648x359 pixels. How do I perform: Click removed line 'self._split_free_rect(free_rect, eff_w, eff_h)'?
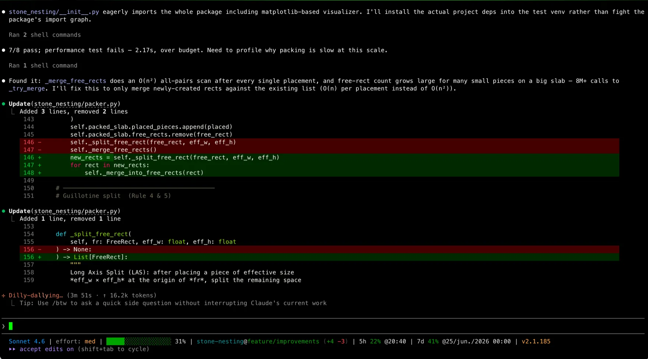tap(320, 142)
